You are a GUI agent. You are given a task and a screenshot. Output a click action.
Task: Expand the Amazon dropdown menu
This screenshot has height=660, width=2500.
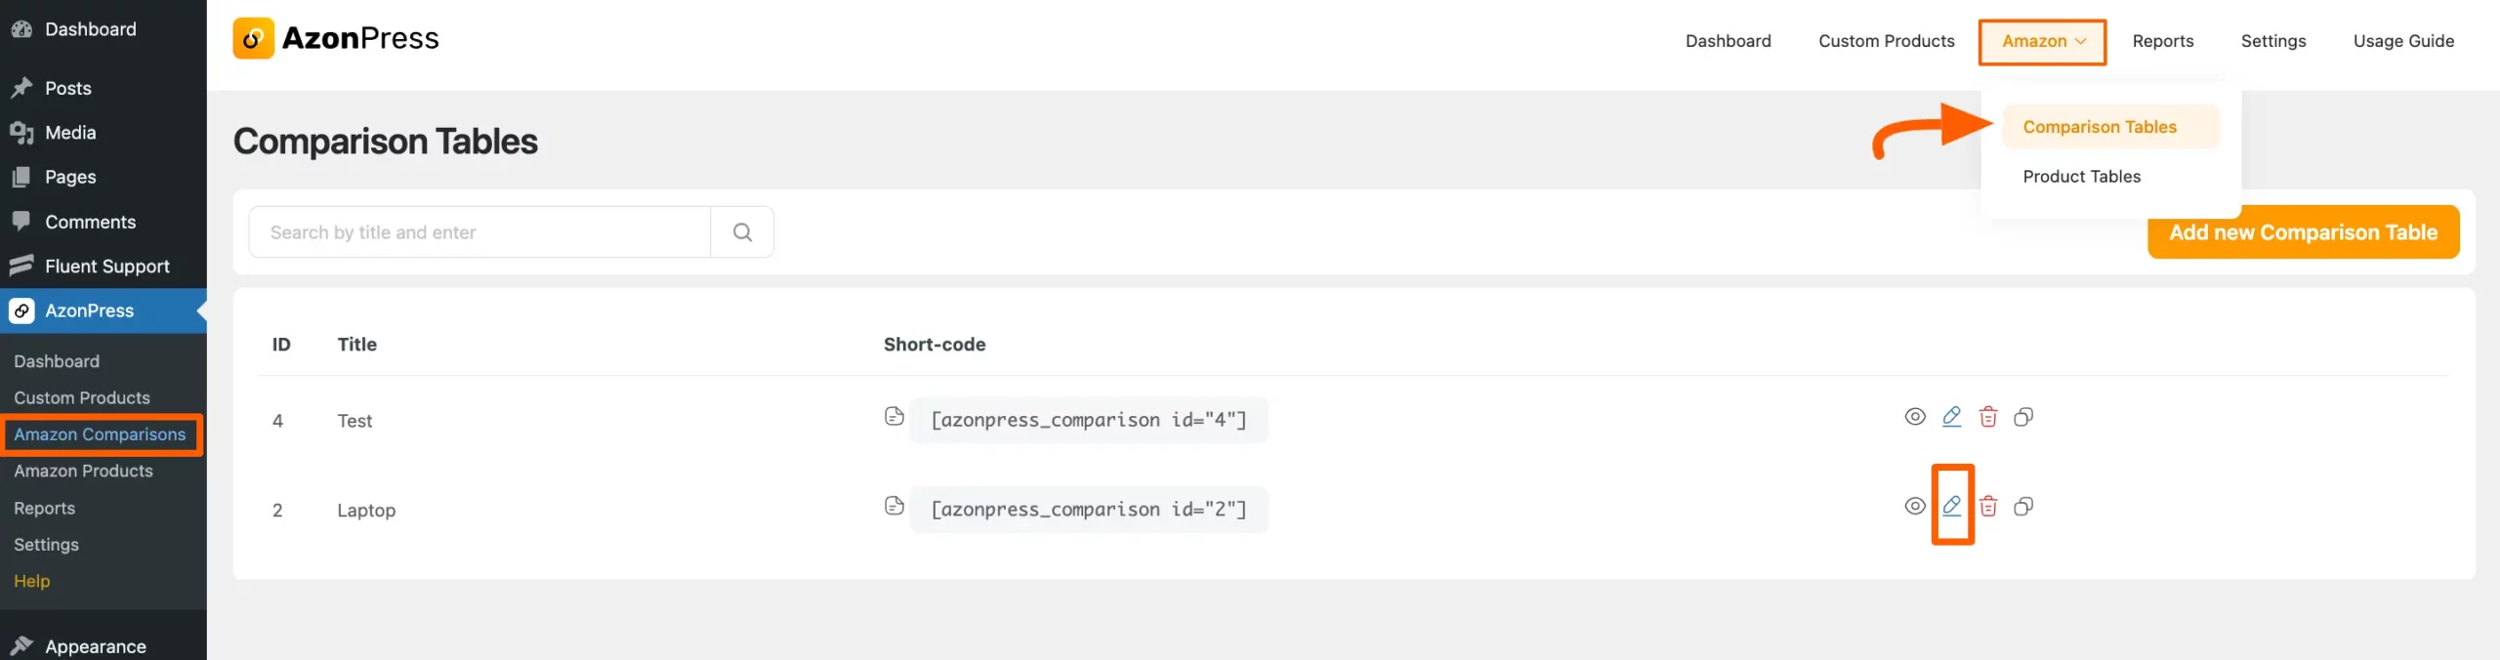pyautogui.click(x=2043, y=41)
